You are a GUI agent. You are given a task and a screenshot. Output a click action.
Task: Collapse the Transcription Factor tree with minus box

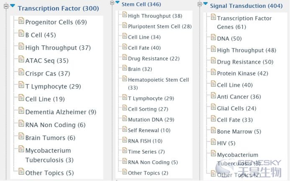[x=6, y=6]
